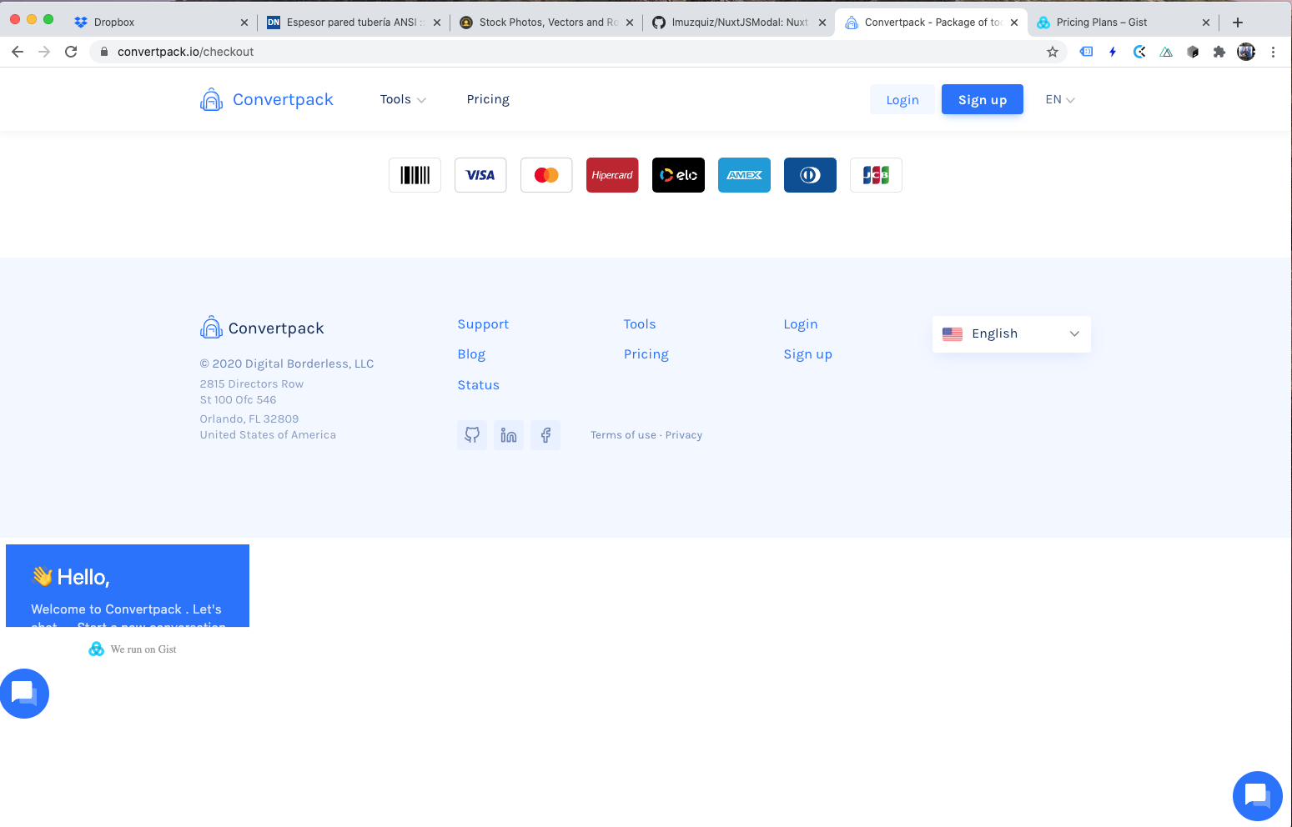Click the LinkedIn footer icon
Viewport: 1292px width, 827px height.
(509, 434)
